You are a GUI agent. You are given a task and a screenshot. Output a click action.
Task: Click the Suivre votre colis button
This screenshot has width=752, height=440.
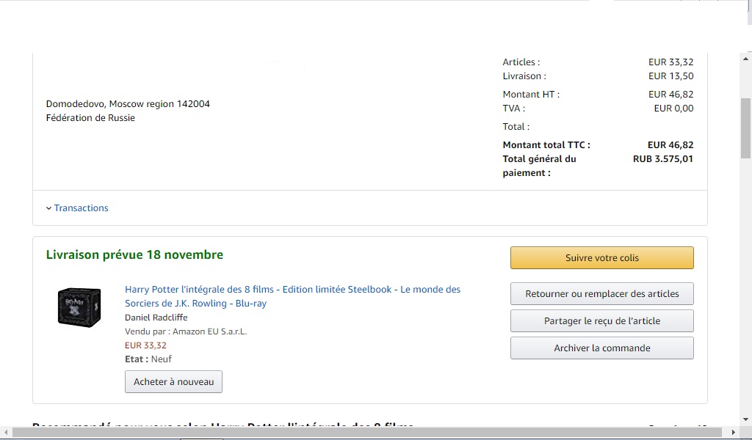[602, 257]
